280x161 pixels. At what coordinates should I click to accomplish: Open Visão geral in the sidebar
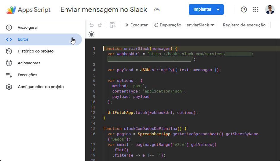click(28, 28)
